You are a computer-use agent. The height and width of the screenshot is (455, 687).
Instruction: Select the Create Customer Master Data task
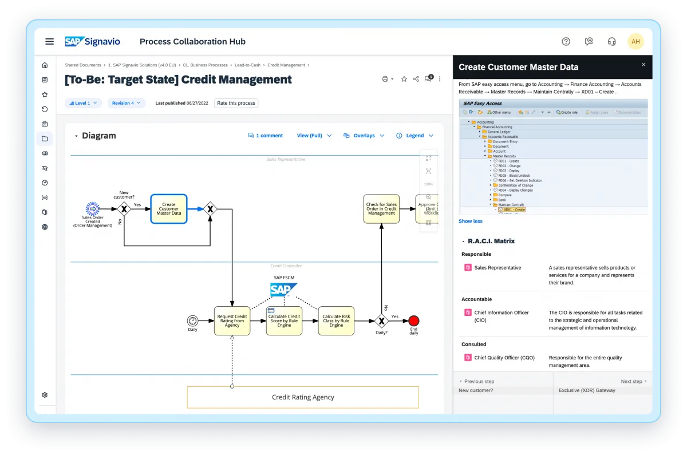169,209
